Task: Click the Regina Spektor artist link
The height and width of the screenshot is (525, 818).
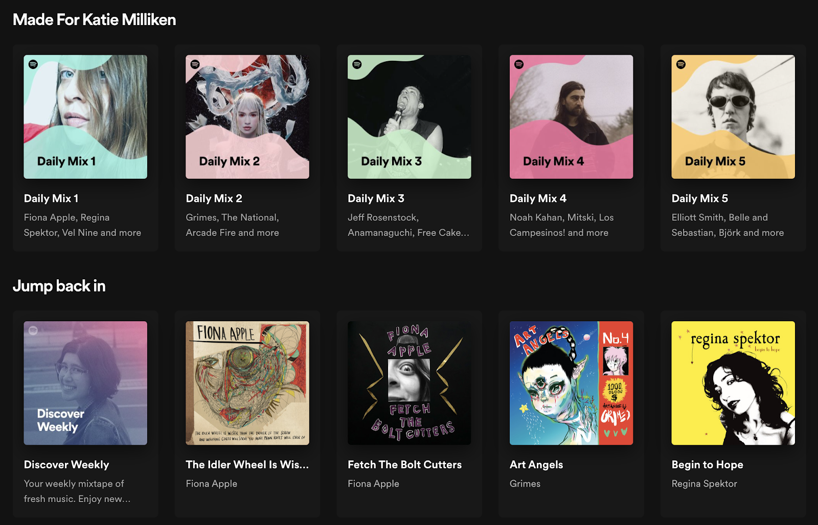Action: coord(704,484)
